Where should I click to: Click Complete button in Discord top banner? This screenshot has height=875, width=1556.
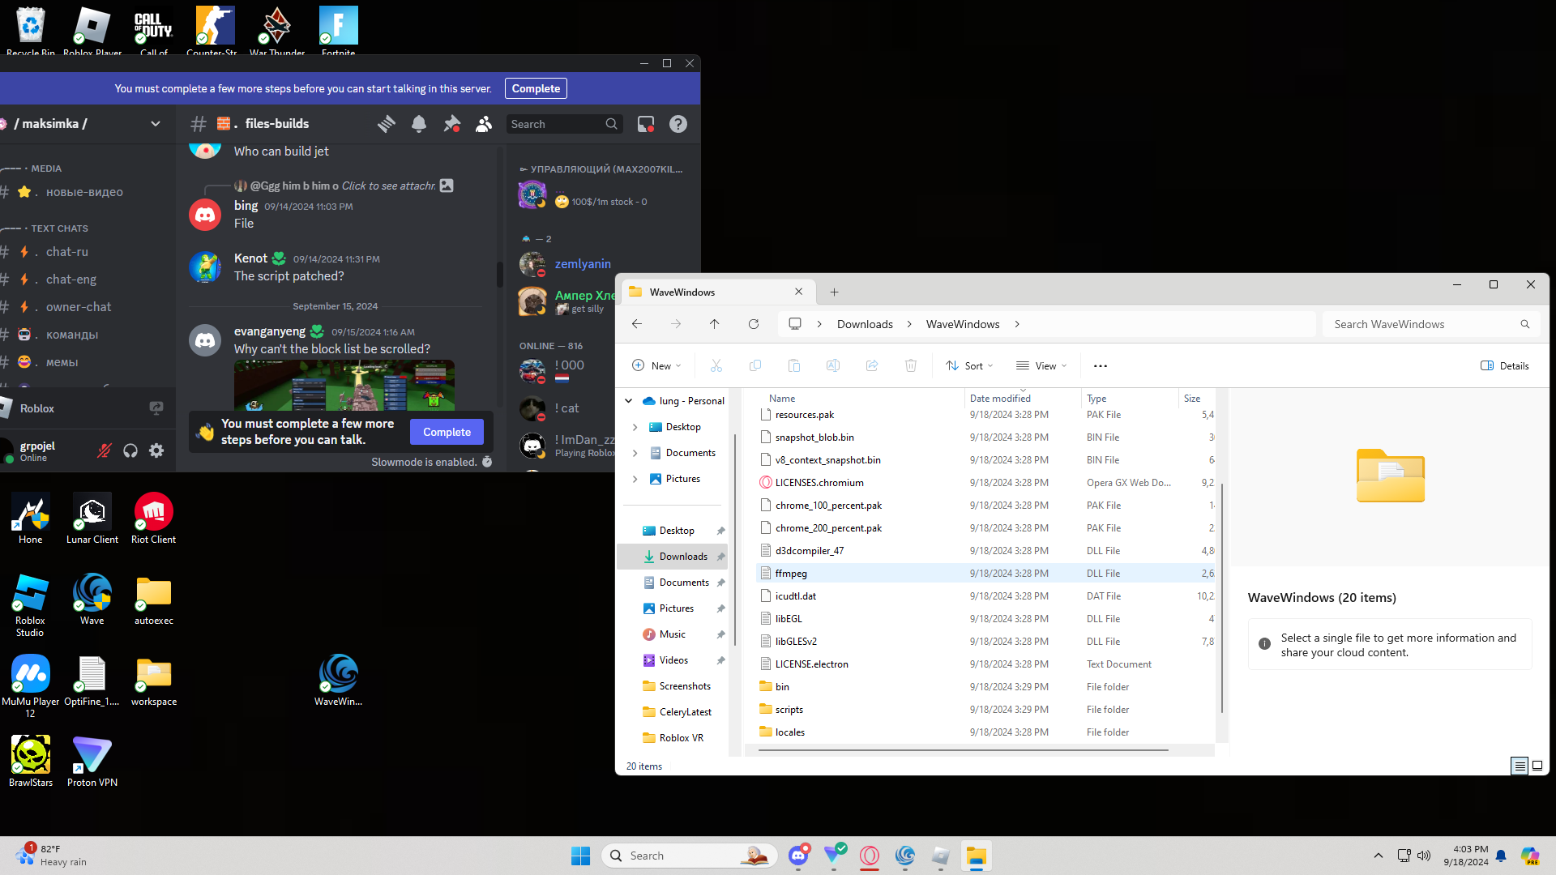pyautogui.click(x=536, y=88)
